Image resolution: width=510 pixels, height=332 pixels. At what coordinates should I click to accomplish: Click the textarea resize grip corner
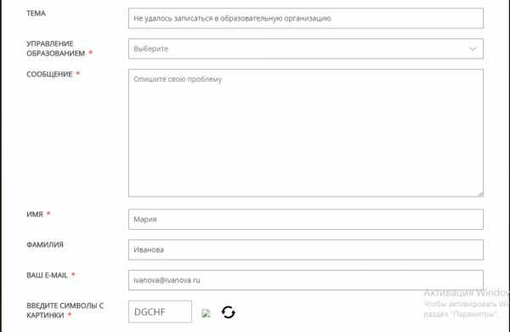click(480, 194)
